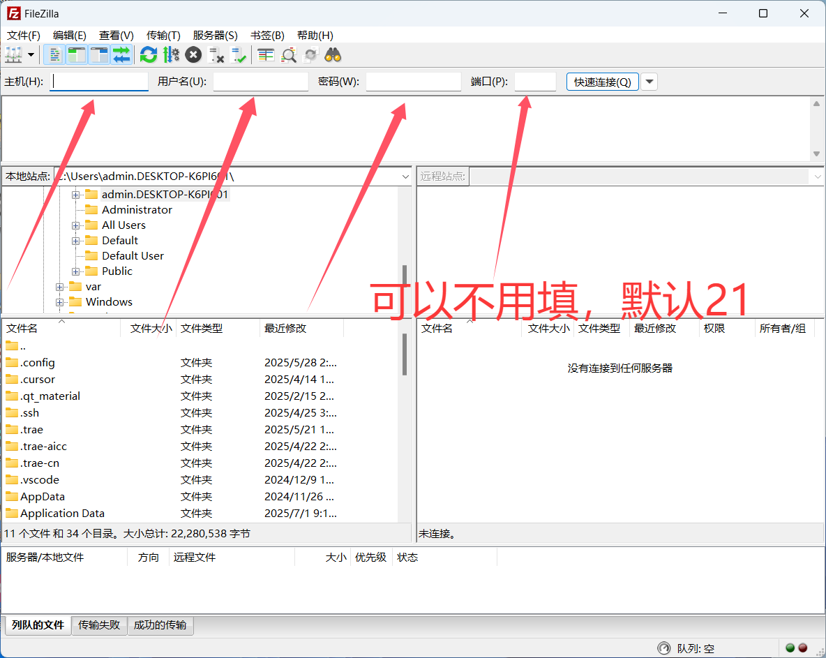Select the .cursor folder row
Viewport: 826px width, 658px height.
[200, 380]
